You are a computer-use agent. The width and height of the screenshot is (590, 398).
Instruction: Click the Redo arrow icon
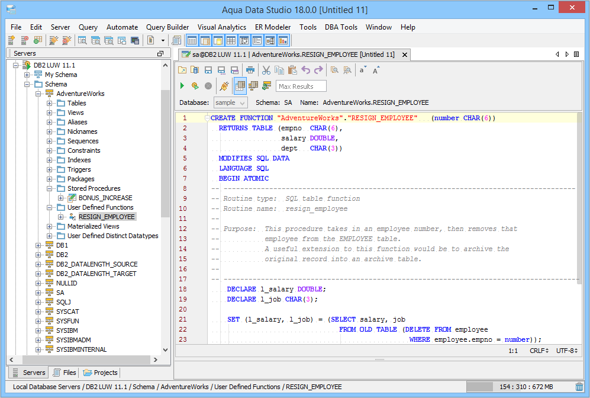[318, 70]
